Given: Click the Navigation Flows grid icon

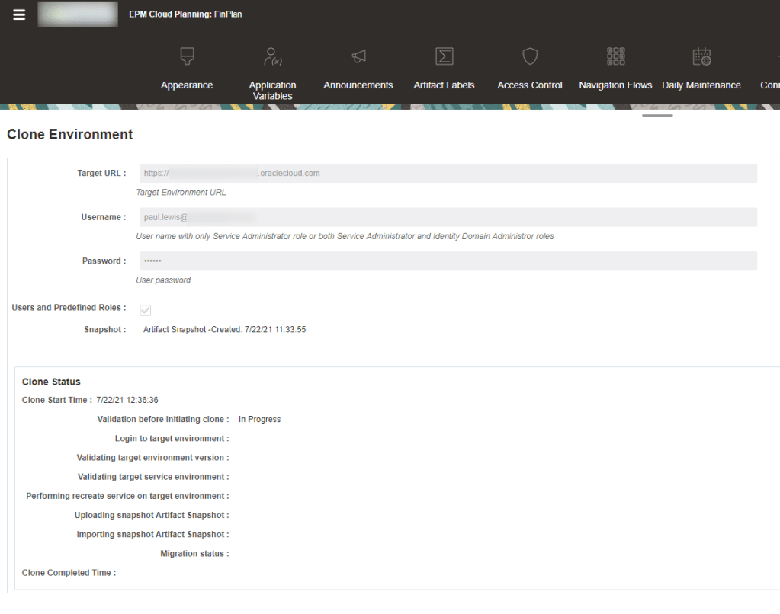Looking at the screenshot, I should [x=615, y=56].
